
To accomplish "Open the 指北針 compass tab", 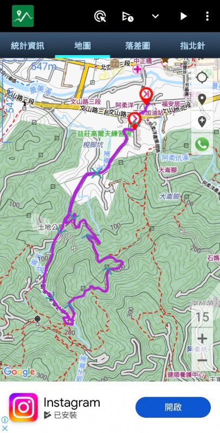I will coord(193,45).
